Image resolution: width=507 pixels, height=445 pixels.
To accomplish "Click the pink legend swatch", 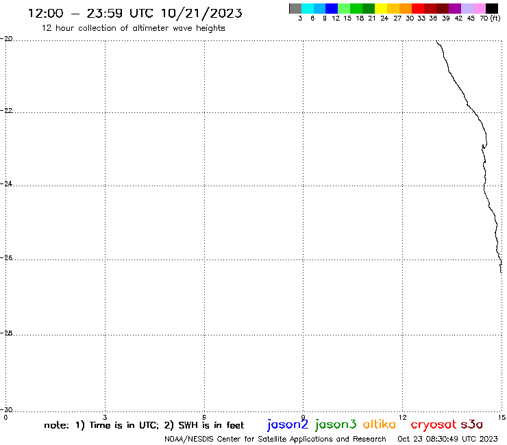I will click(480, 8).
